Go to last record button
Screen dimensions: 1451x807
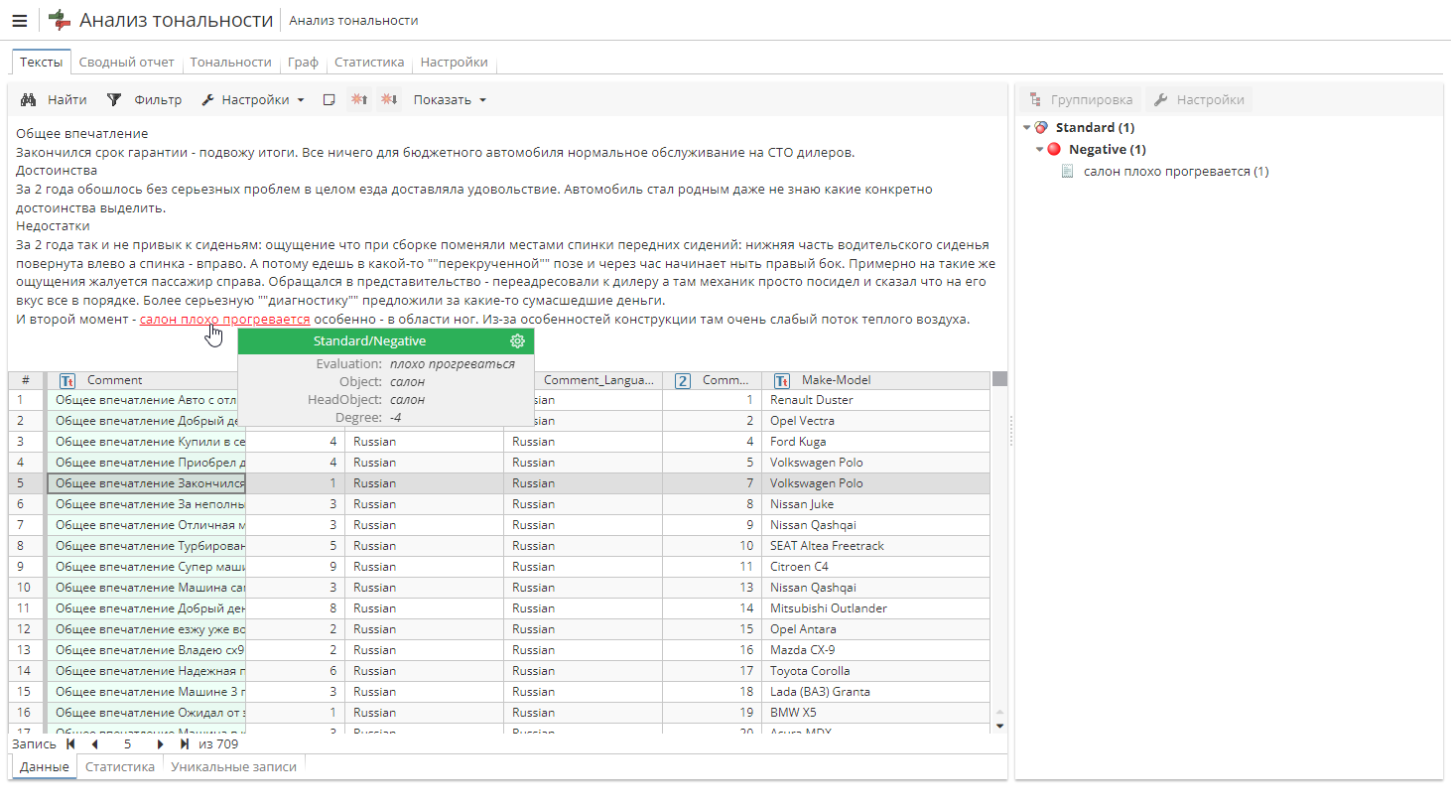coord(184,743)
